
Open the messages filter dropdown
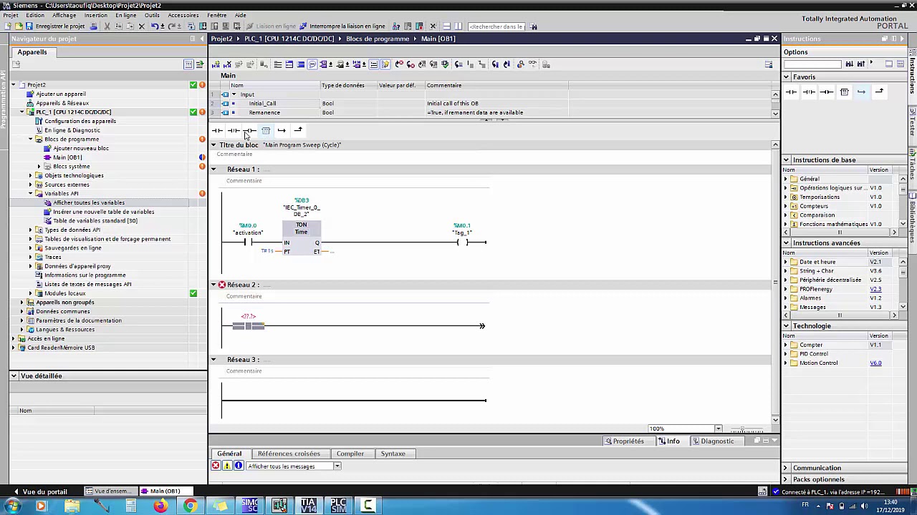[337, 466]
